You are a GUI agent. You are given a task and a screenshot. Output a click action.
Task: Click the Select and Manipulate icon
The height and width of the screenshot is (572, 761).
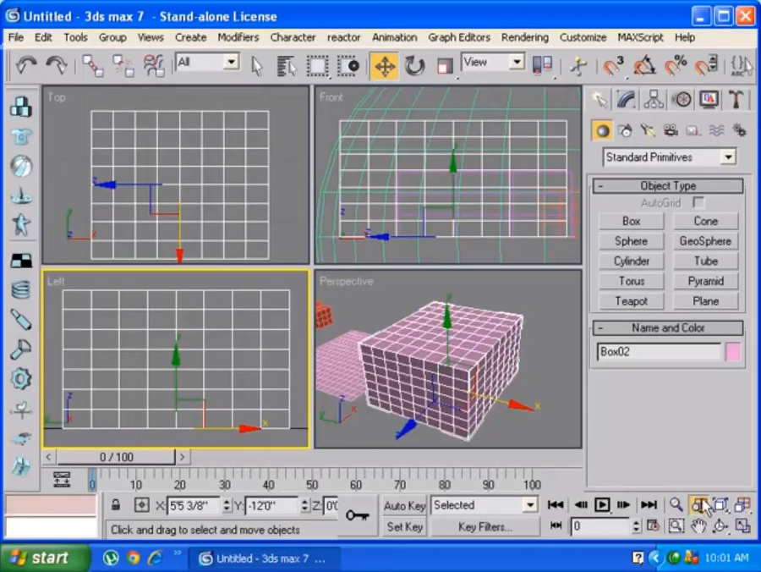pyautogui.click(x=578, y=66)
